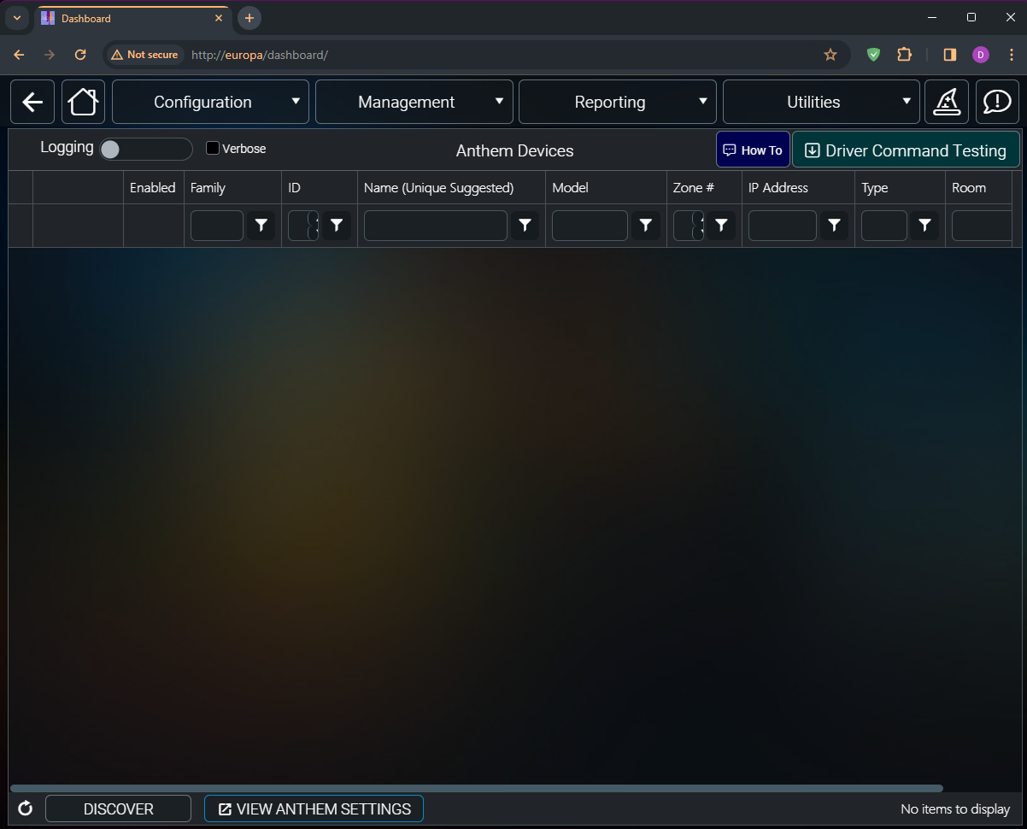Open the dashboard home icon

(x=83, y=103)
